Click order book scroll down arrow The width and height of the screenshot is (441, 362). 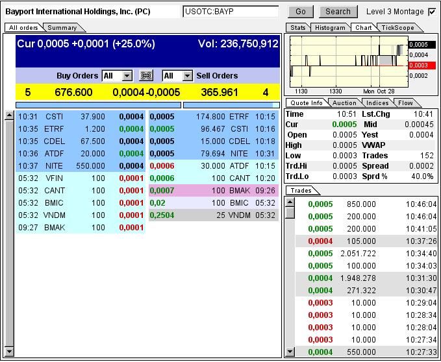coord(9,352)
